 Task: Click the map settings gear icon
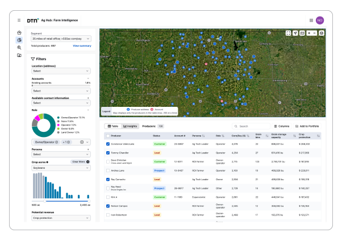pyautogui.click(x=322, y=33)
